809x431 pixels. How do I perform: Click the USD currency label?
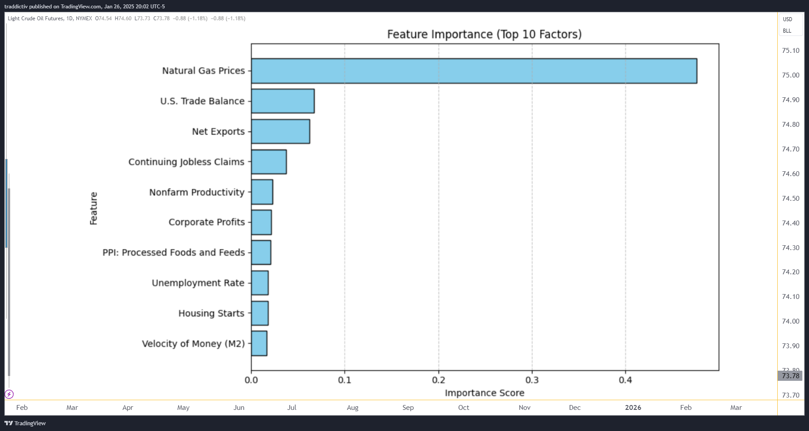pos(787,19)
